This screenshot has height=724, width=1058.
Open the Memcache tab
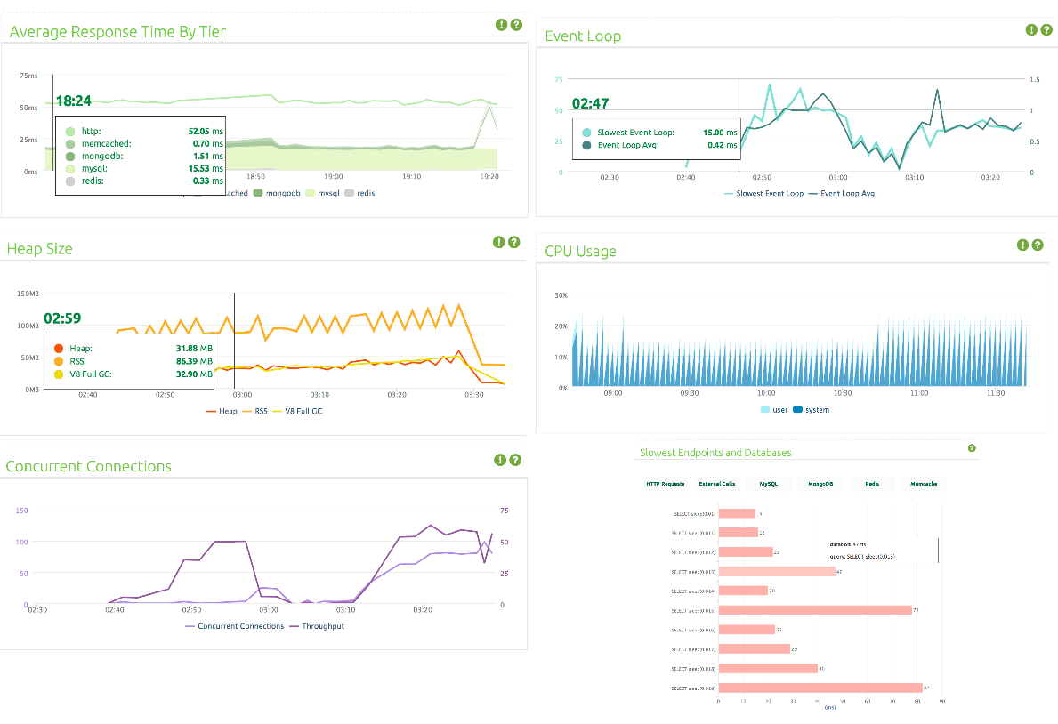click(x=924, y=484)
